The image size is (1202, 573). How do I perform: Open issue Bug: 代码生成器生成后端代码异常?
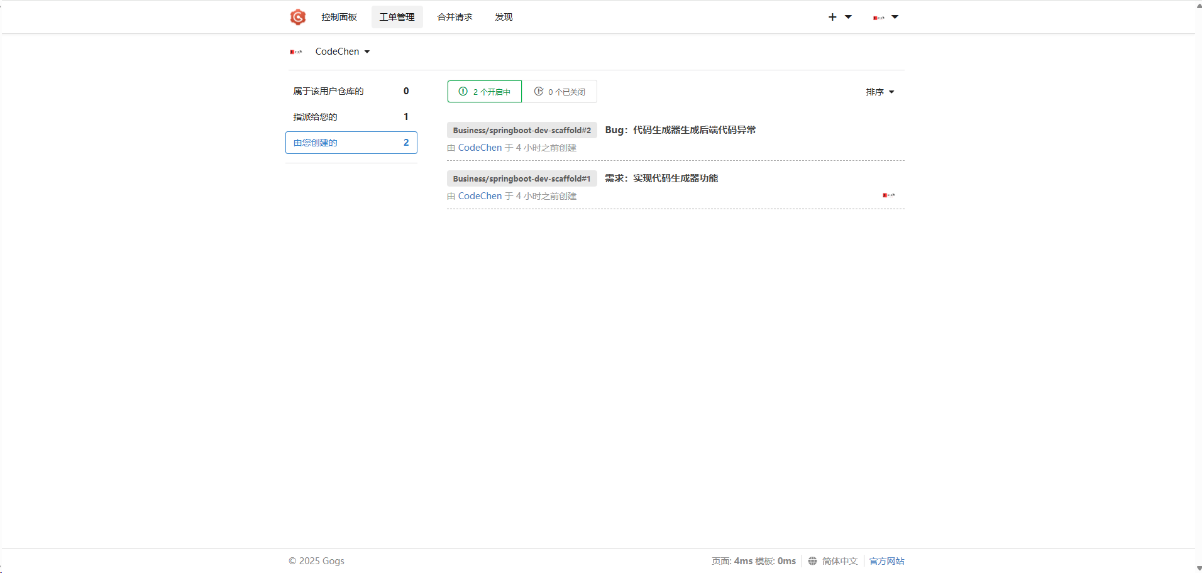click(680, 130)
